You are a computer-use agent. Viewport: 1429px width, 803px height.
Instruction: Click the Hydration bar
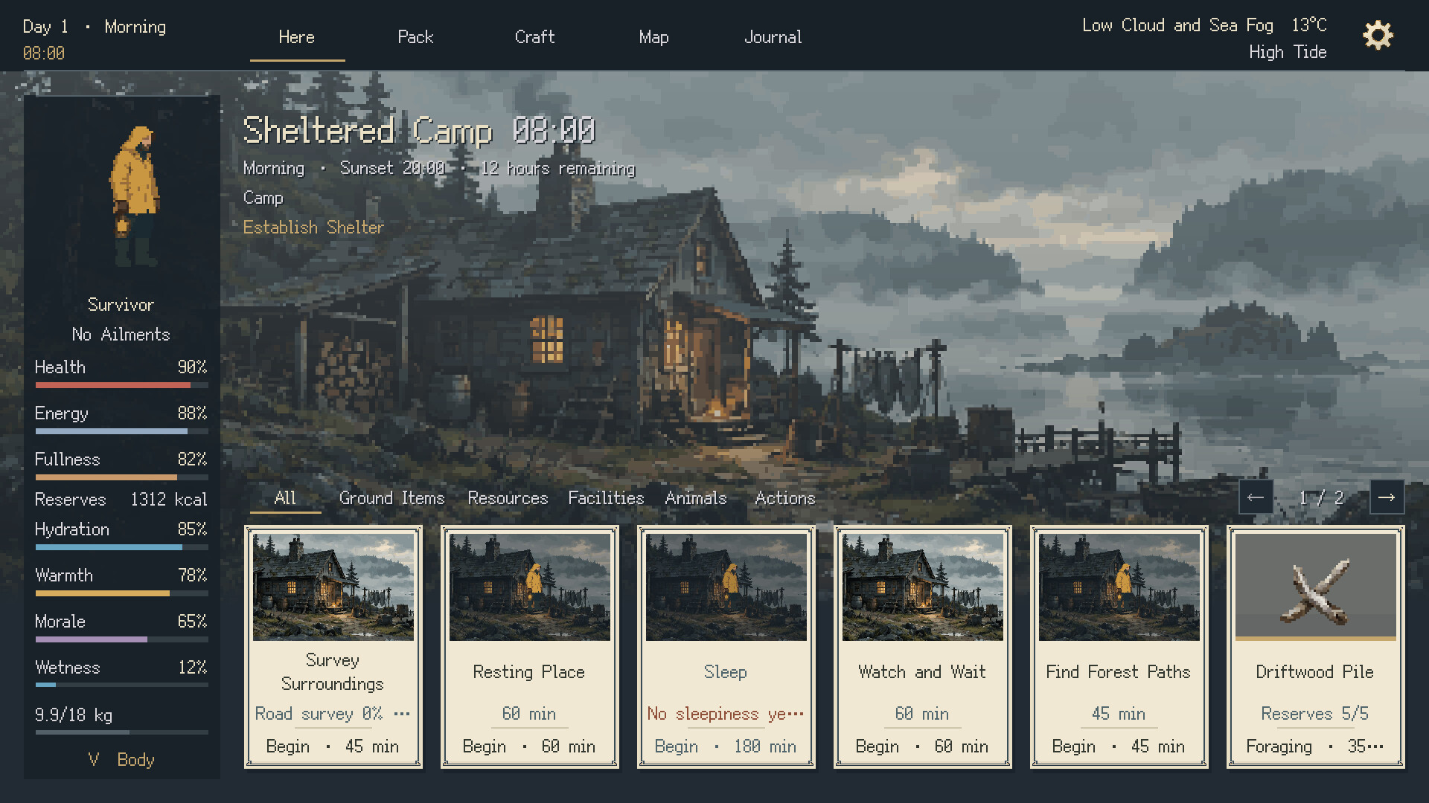121,547
